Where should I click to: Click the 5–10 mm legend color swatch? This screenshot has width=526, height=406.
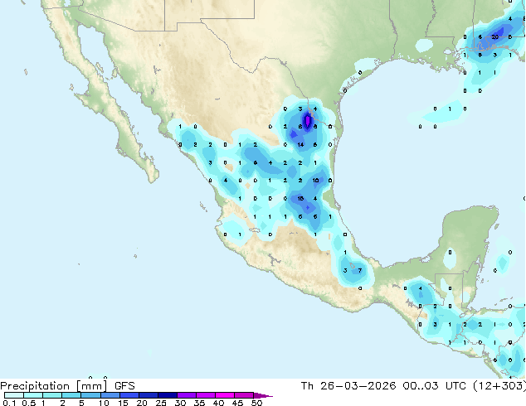click(x=90, y=395)
